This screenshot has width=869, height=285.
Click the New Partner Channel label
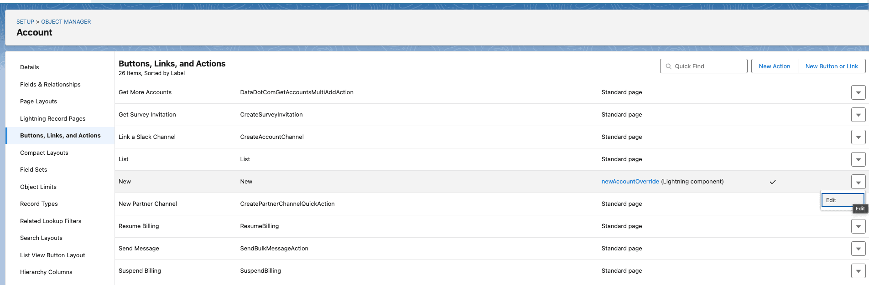point(148,204)
